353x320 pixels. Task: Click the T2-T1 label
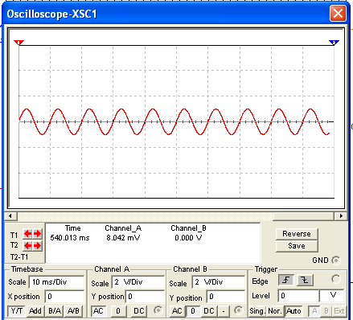19,257
